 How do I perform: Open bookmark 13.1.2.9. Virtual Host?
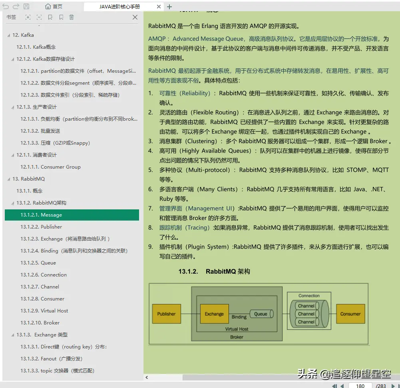pos(44,311)
